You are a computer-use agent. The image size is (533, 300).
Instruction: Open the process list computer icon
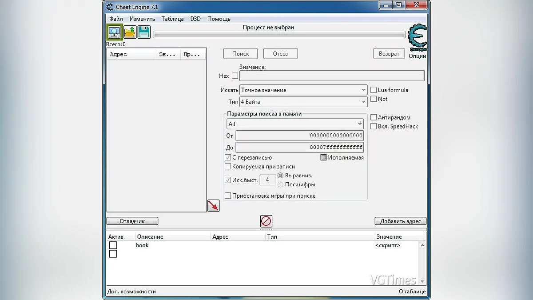pos(115,32)
